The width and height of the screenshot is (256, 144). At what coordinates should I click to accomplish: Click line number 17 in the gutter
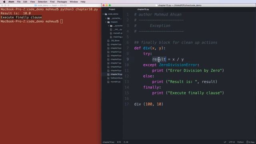click(x=127, y=104)
